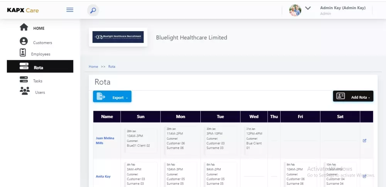The width and height of the screenshot is (386, 187).
Task: Select 30th Jan 3PM-10PM shift card
Action: (x=220, y=140)
